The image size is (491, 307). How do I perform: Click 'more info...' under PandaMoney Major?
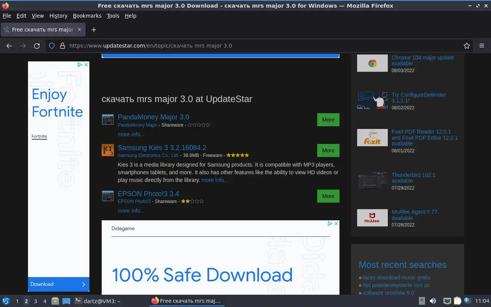(x=131, y=134)
